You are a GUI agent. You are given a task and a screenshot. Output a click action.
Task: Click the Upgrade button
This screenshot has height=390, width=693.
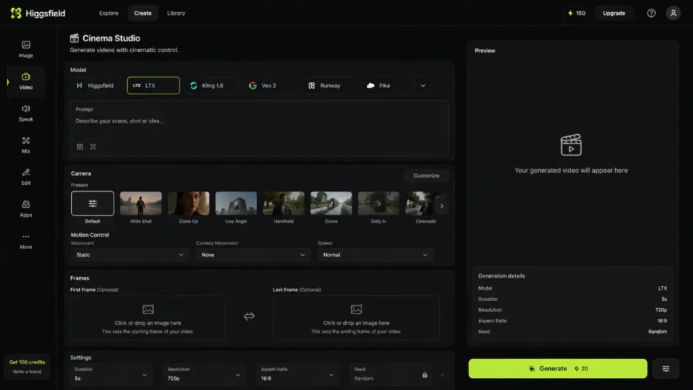pyautogui.click(x=614, y=14)
